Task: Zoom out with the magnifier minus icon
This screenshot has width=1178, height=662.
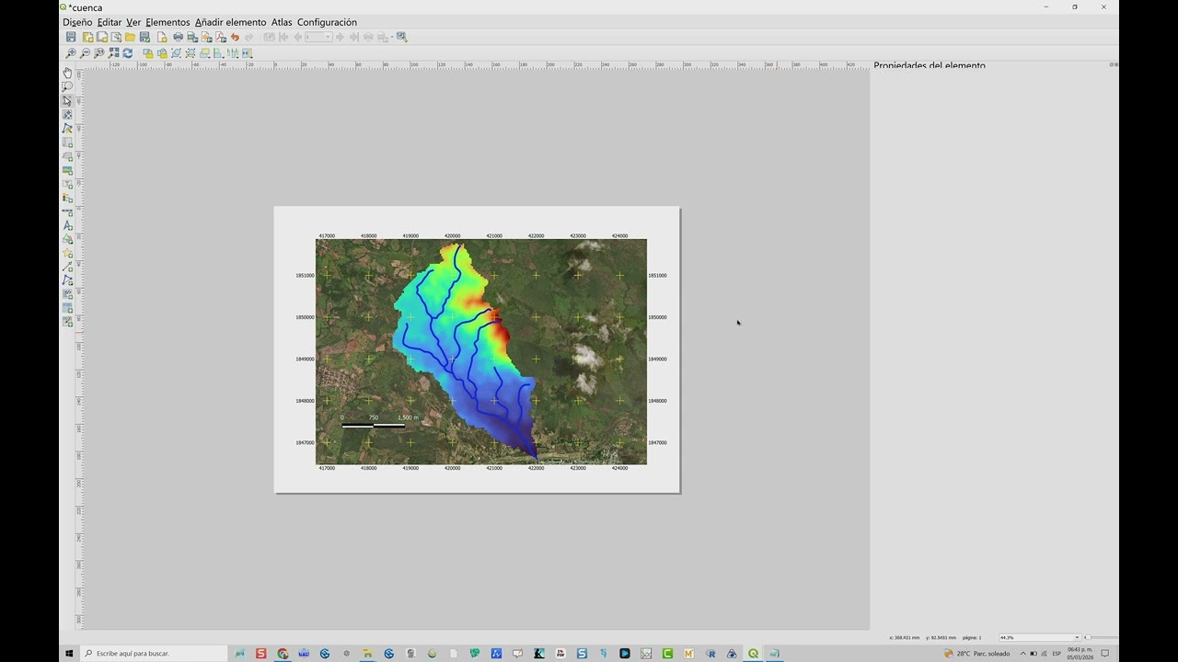Action: tap(85, 53)
